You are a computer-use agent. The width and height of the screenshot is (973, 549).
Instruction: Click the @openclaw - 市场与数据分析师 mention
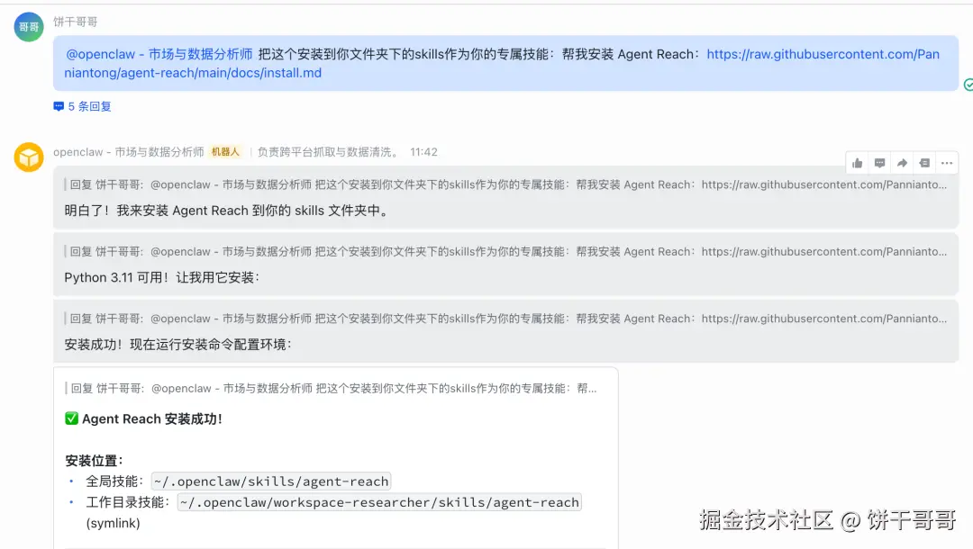coord(159,54)
